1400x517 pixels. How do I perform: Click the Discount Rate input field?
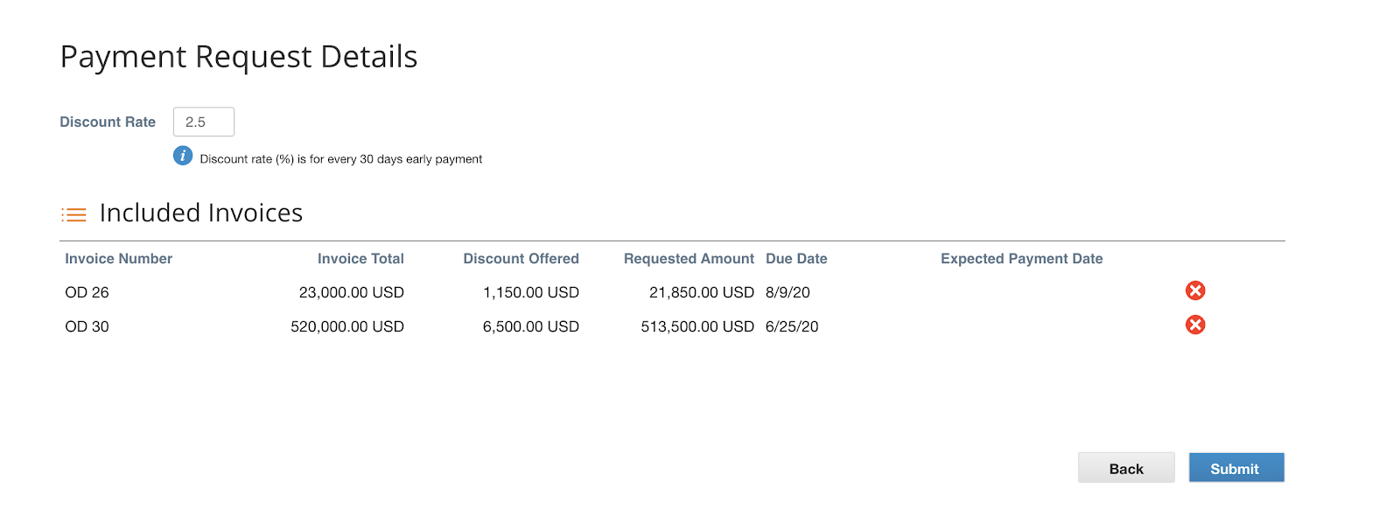click(204, 122)
